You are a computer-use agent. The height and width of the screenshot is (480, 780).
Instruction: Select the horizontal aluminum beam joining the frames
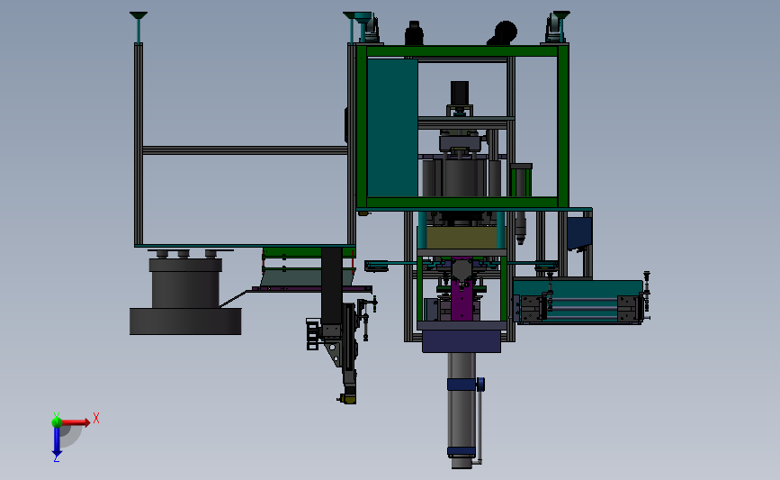245,149
